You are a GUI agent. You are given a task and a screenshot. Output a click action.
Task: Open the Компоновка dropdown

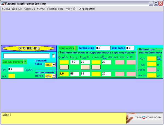[x=76, y=48]
